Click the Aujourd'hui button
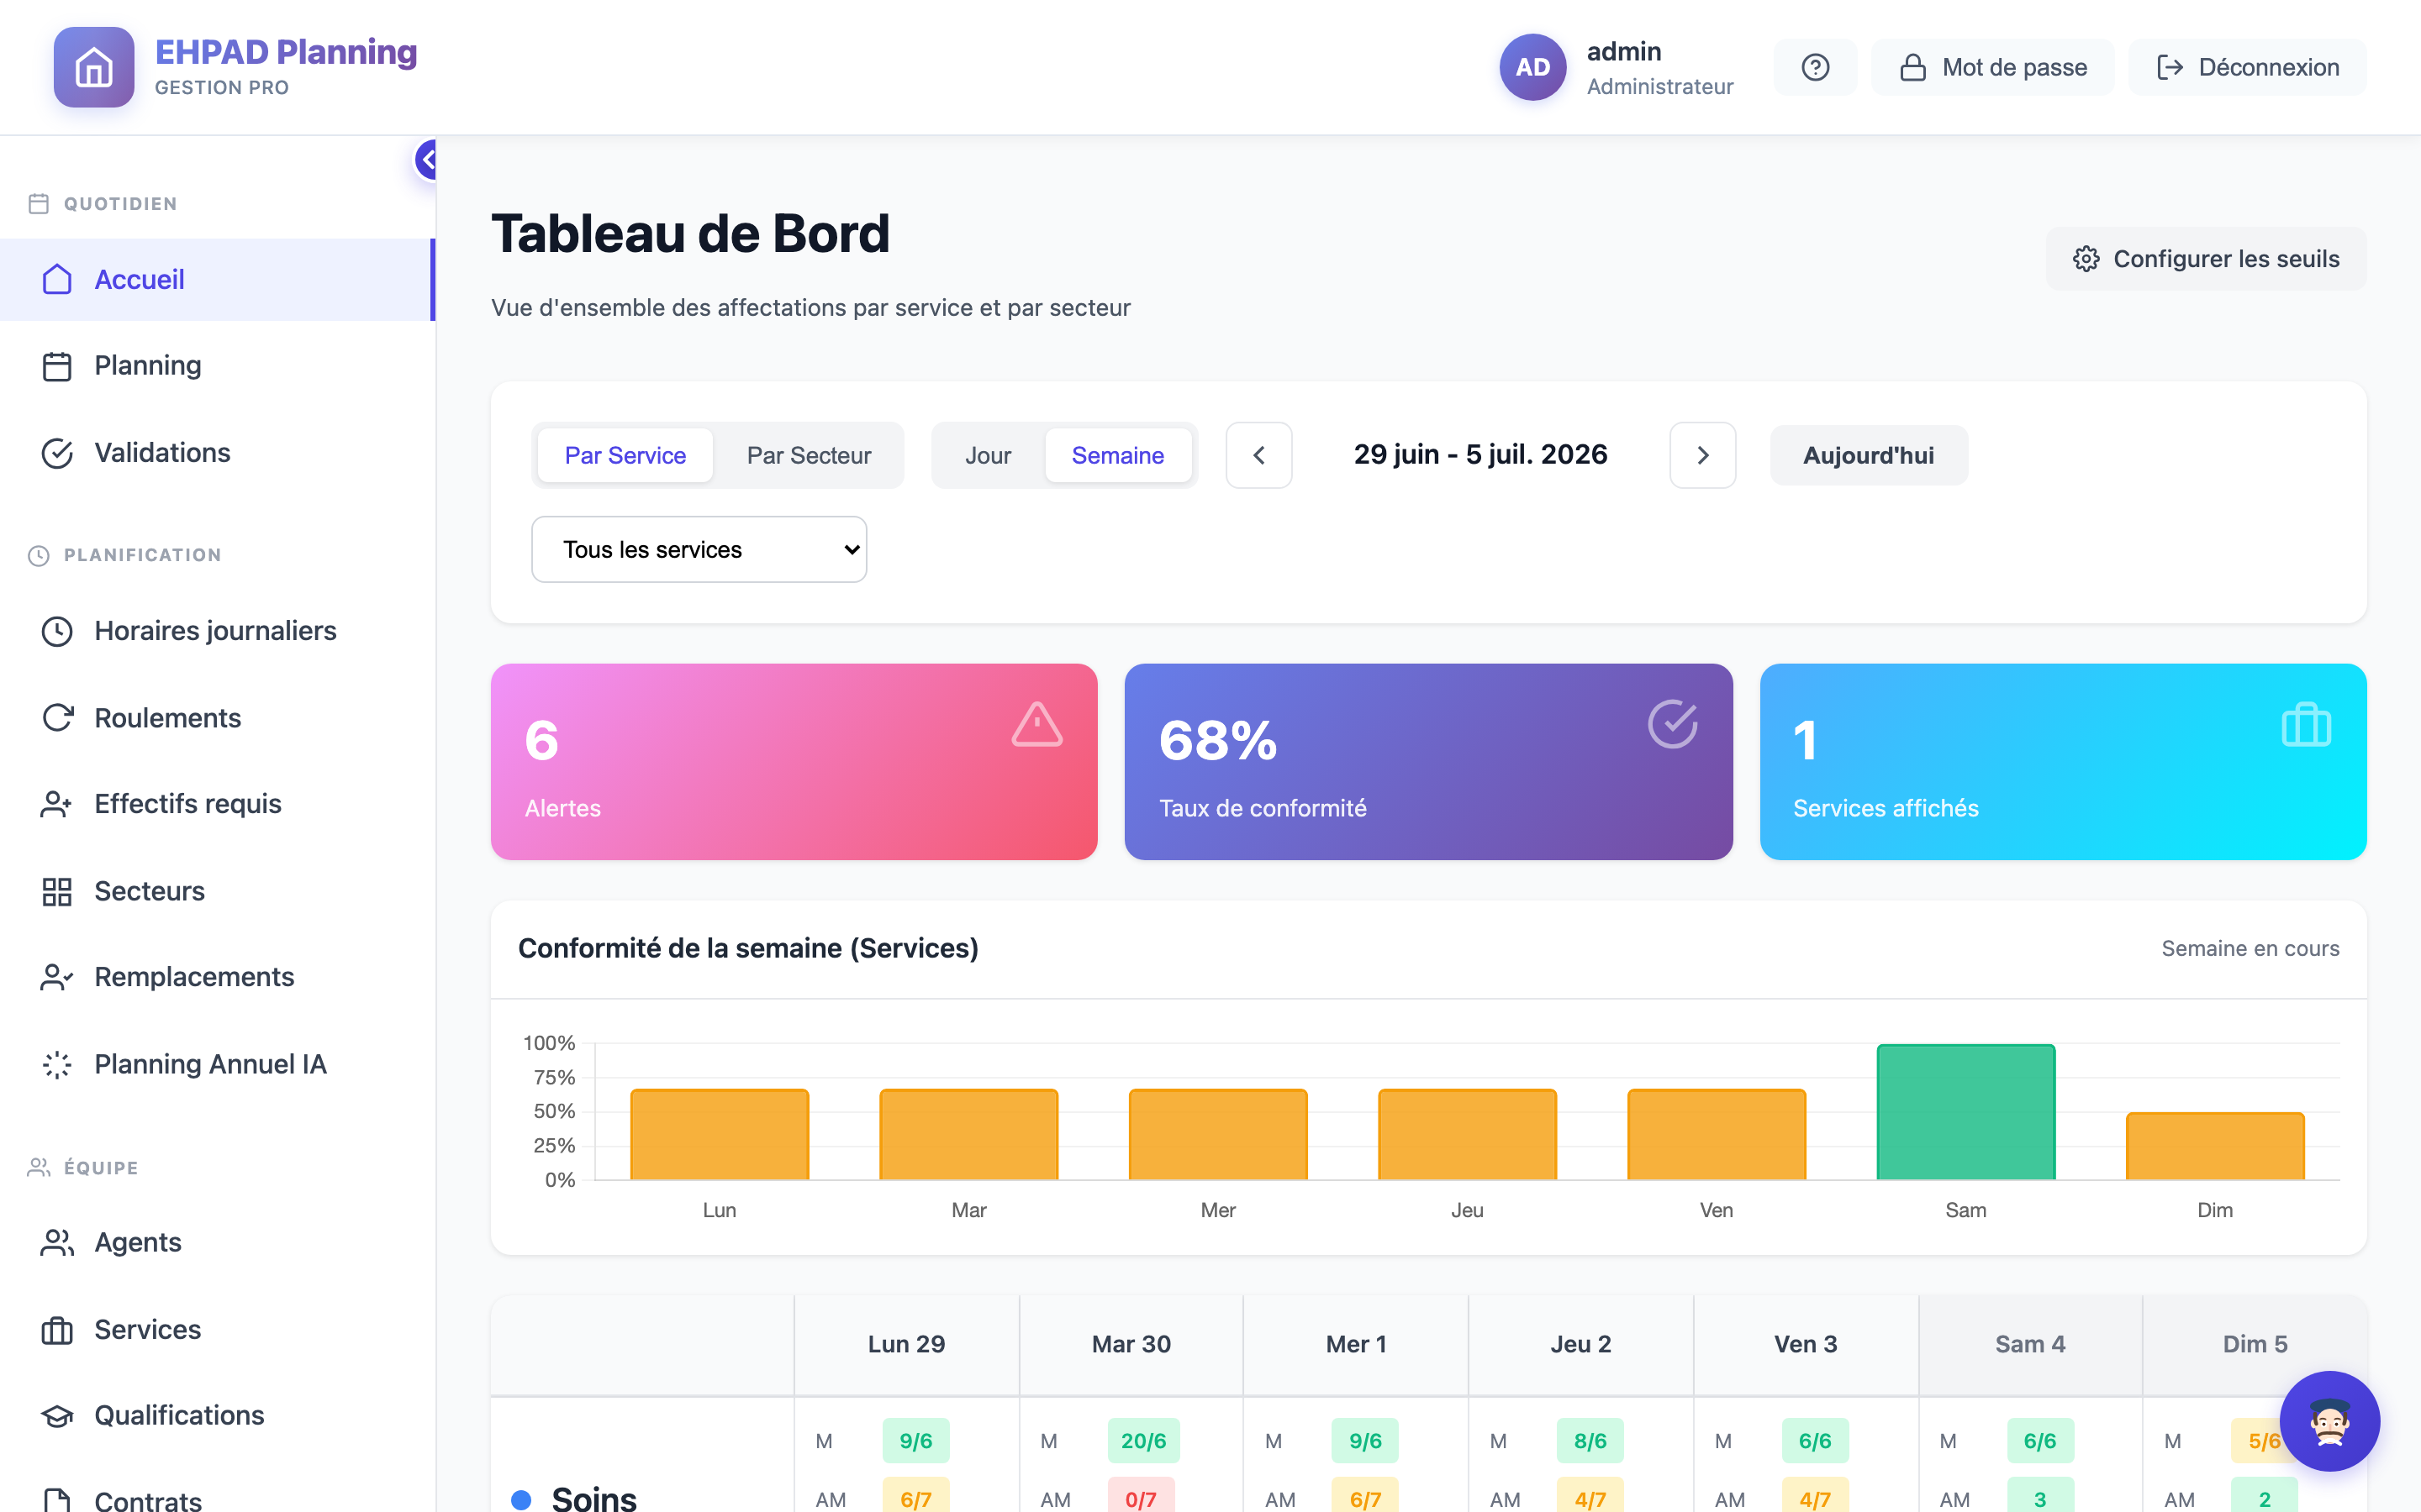Image resolution: width=2421 pixels, height=1512 pixels. pos(1868,455)
